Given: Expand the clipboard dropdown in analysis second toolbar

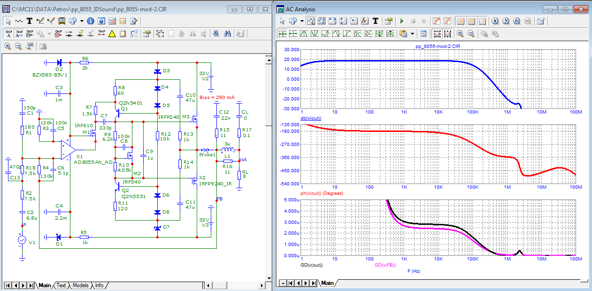Looking at the screenshot, I should 412,34.
